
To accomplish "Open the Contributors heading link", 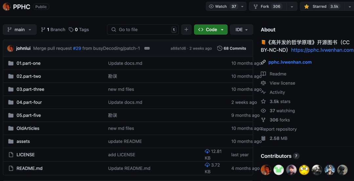I will [x=280, y=156].
